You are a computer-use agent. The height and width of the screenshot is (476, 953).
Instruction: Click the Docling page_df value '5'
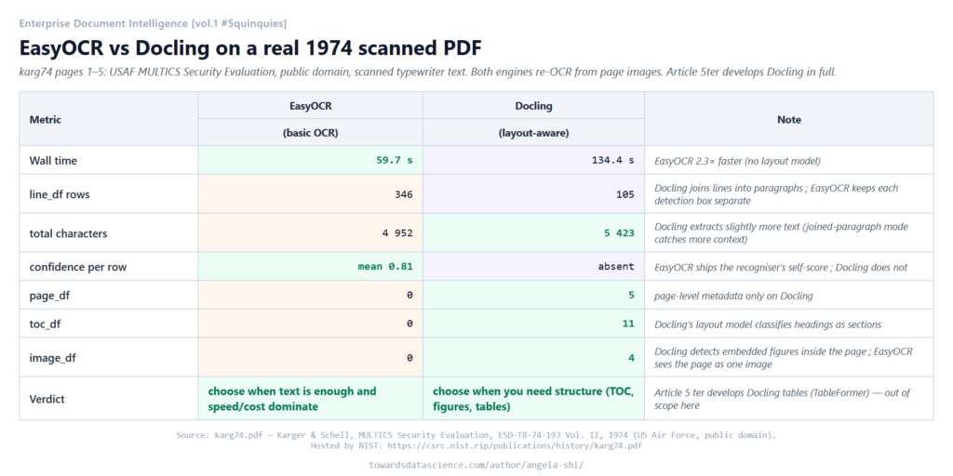click(632, 295)
